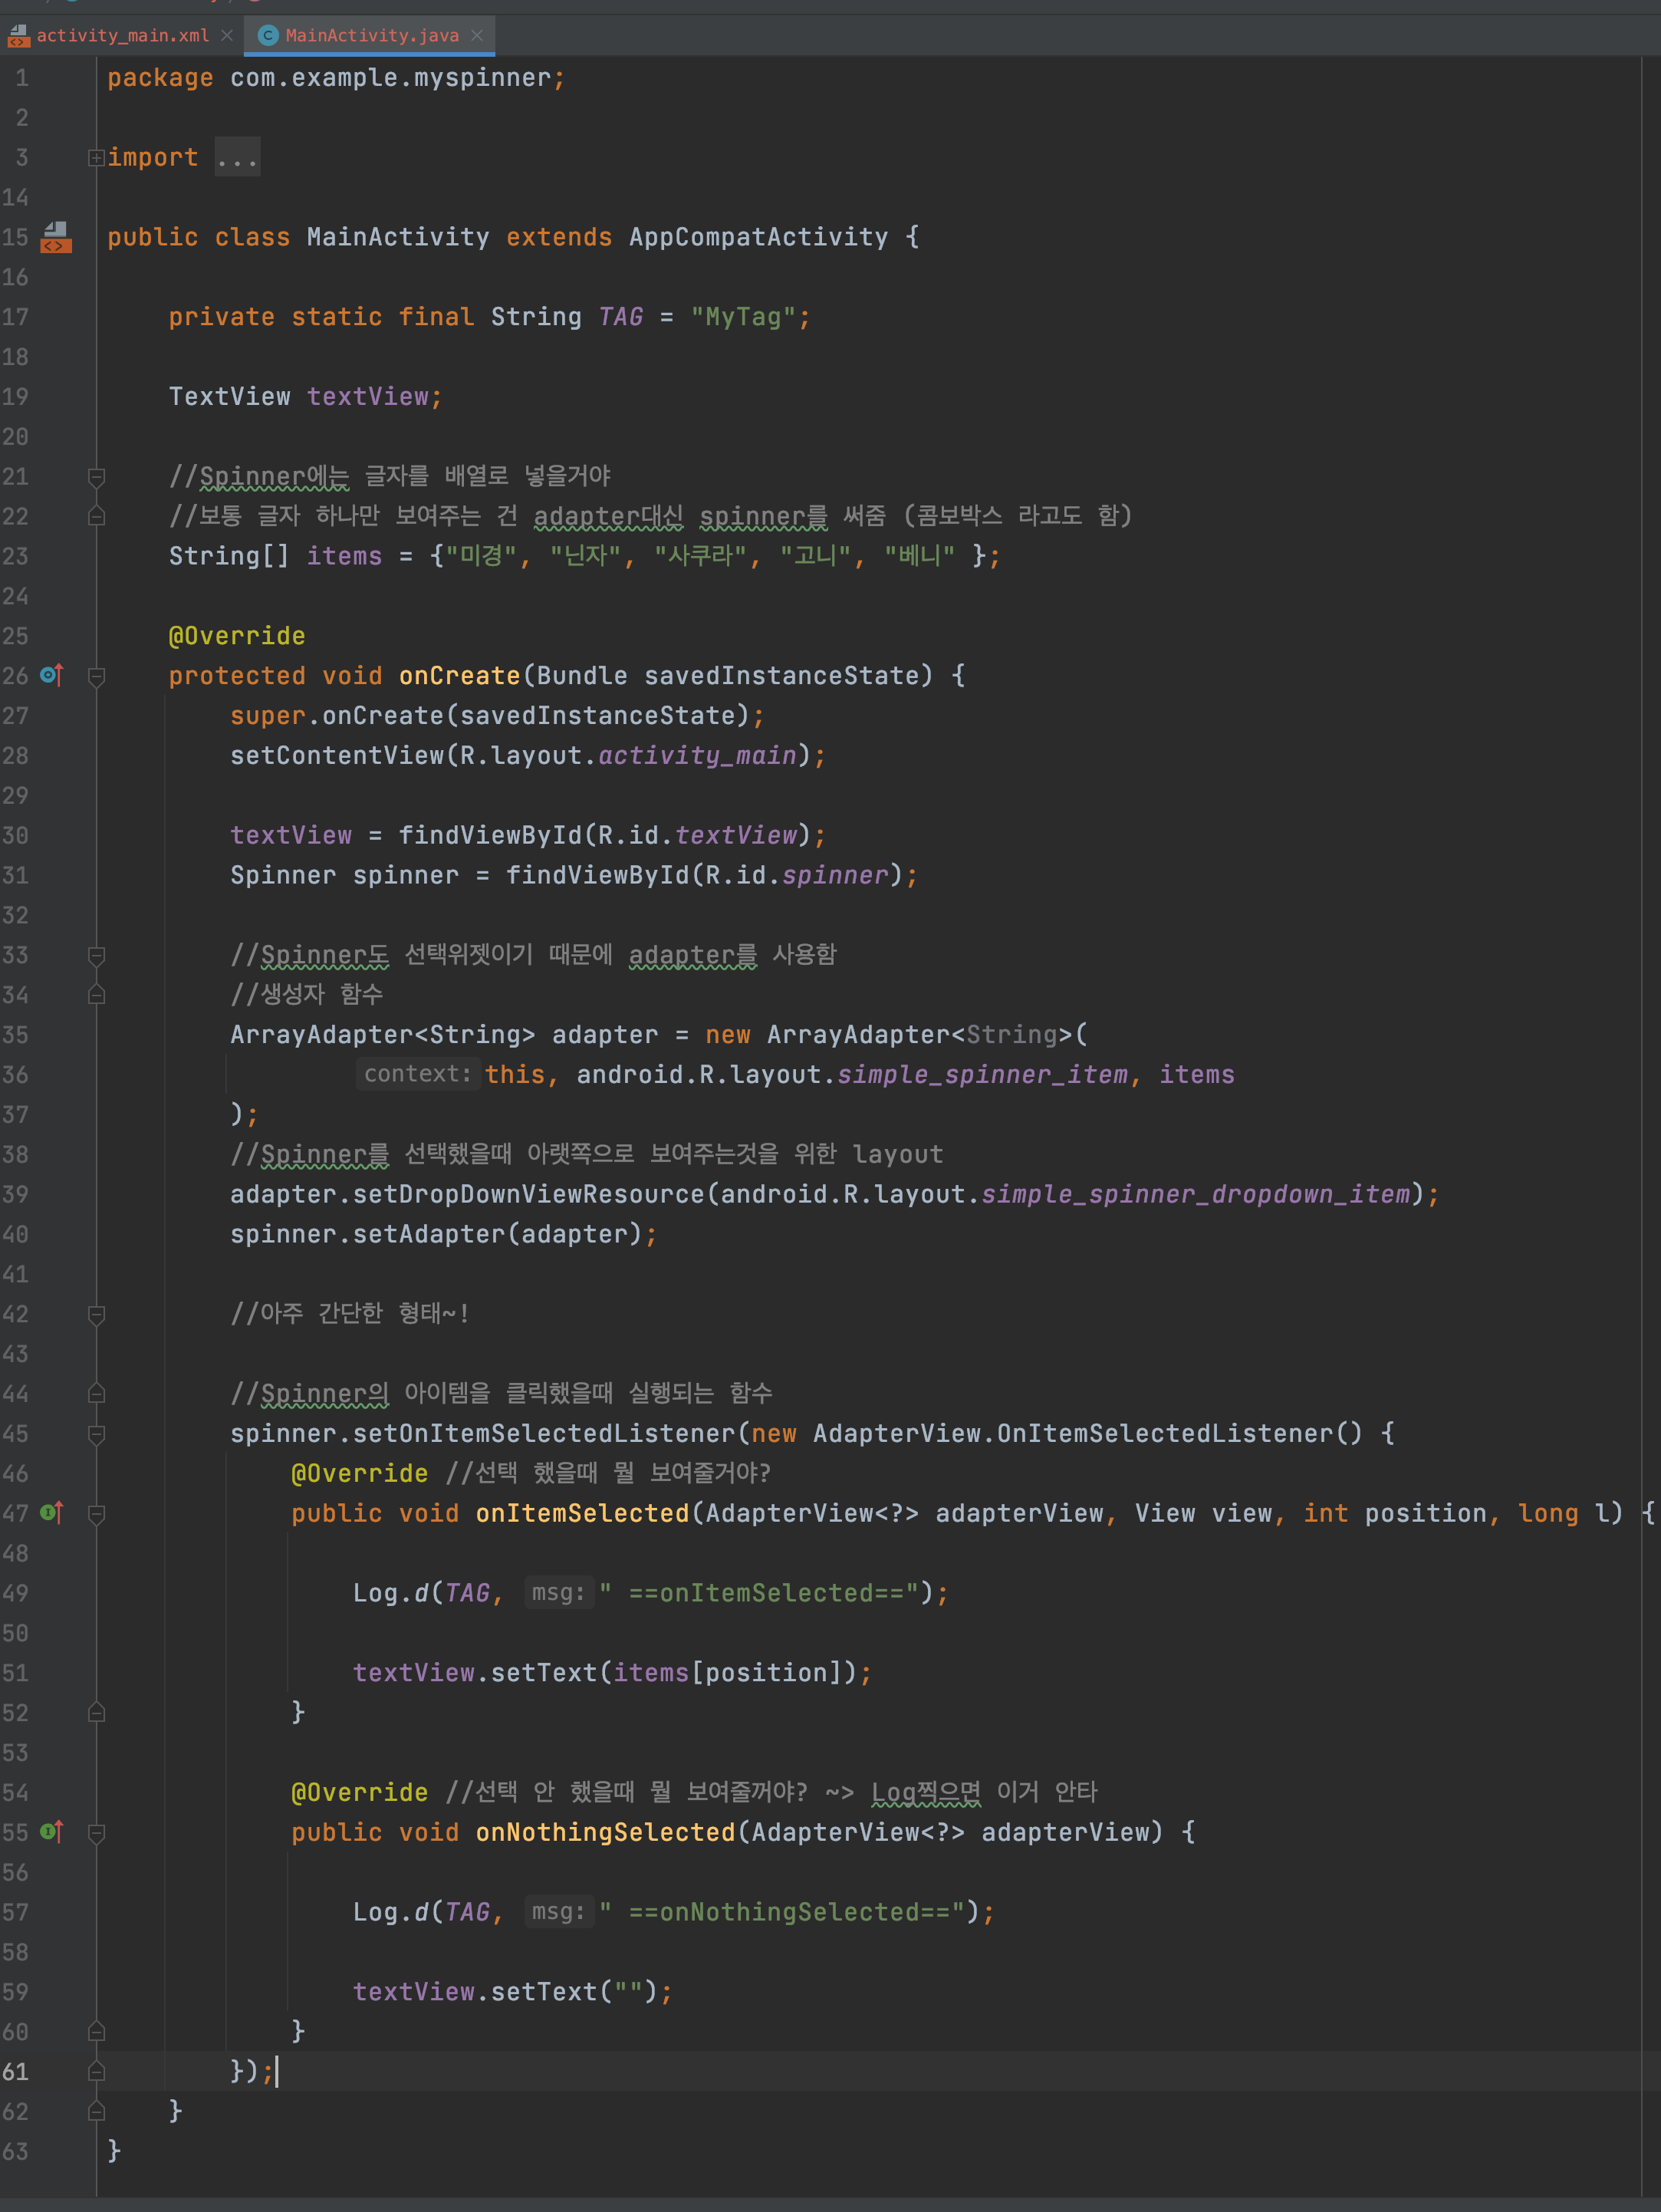
Task: Click the Java class icon on MainActivity.java tab
Action: click(x=267, y=36)
